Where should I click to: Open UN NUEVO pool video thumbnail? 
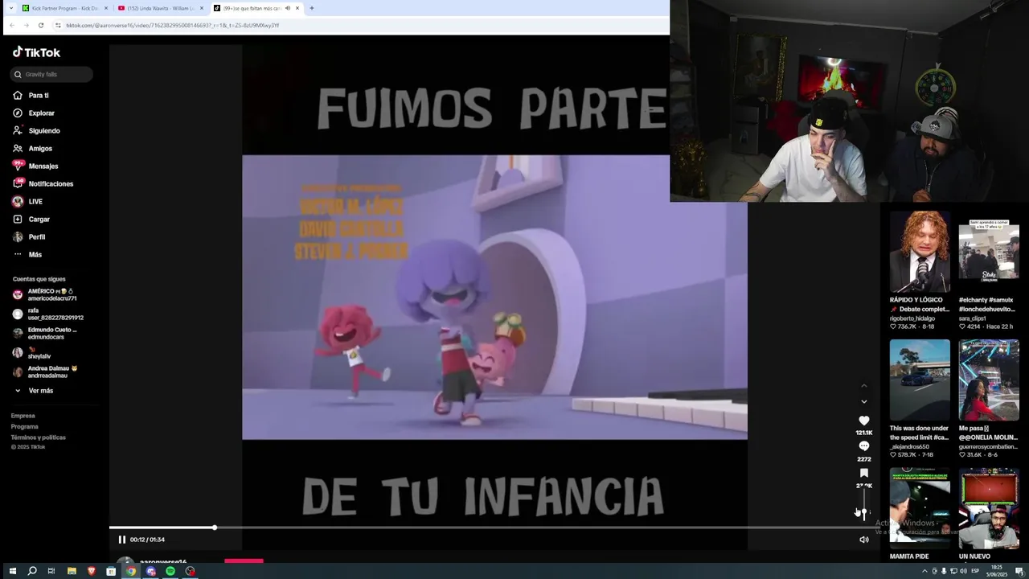[989, 508]
